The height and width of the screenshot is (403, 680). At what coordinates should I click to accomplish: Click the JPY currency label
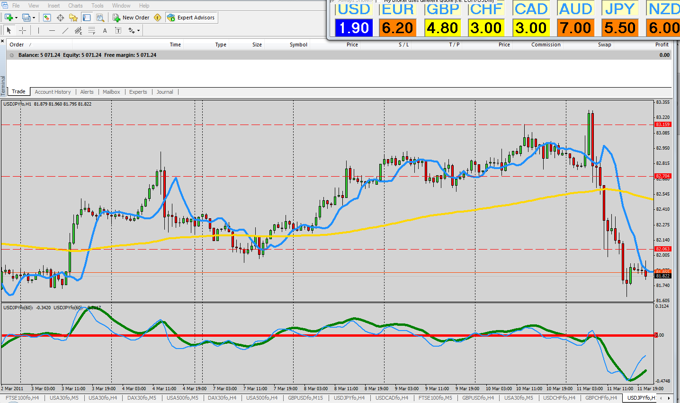click(x=620, y=9)
